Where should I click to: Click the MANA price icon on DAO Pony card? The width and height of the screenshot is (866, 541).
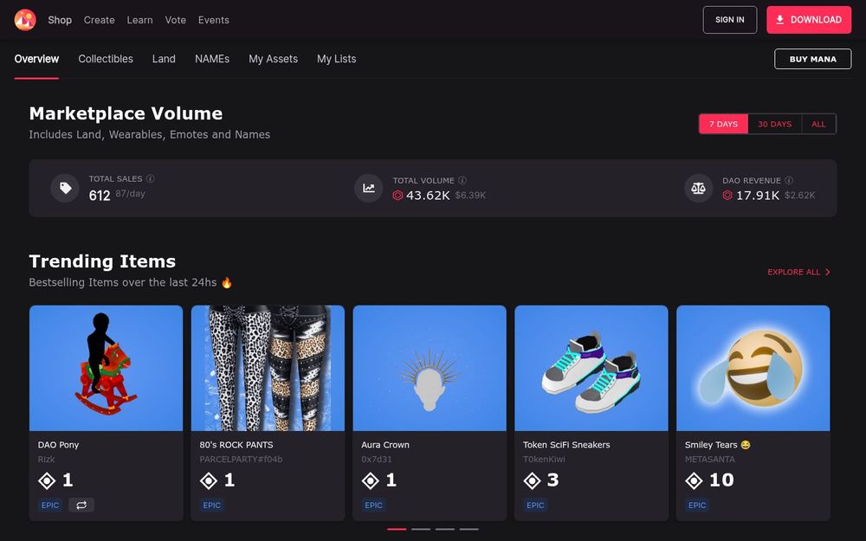[47, 480]
